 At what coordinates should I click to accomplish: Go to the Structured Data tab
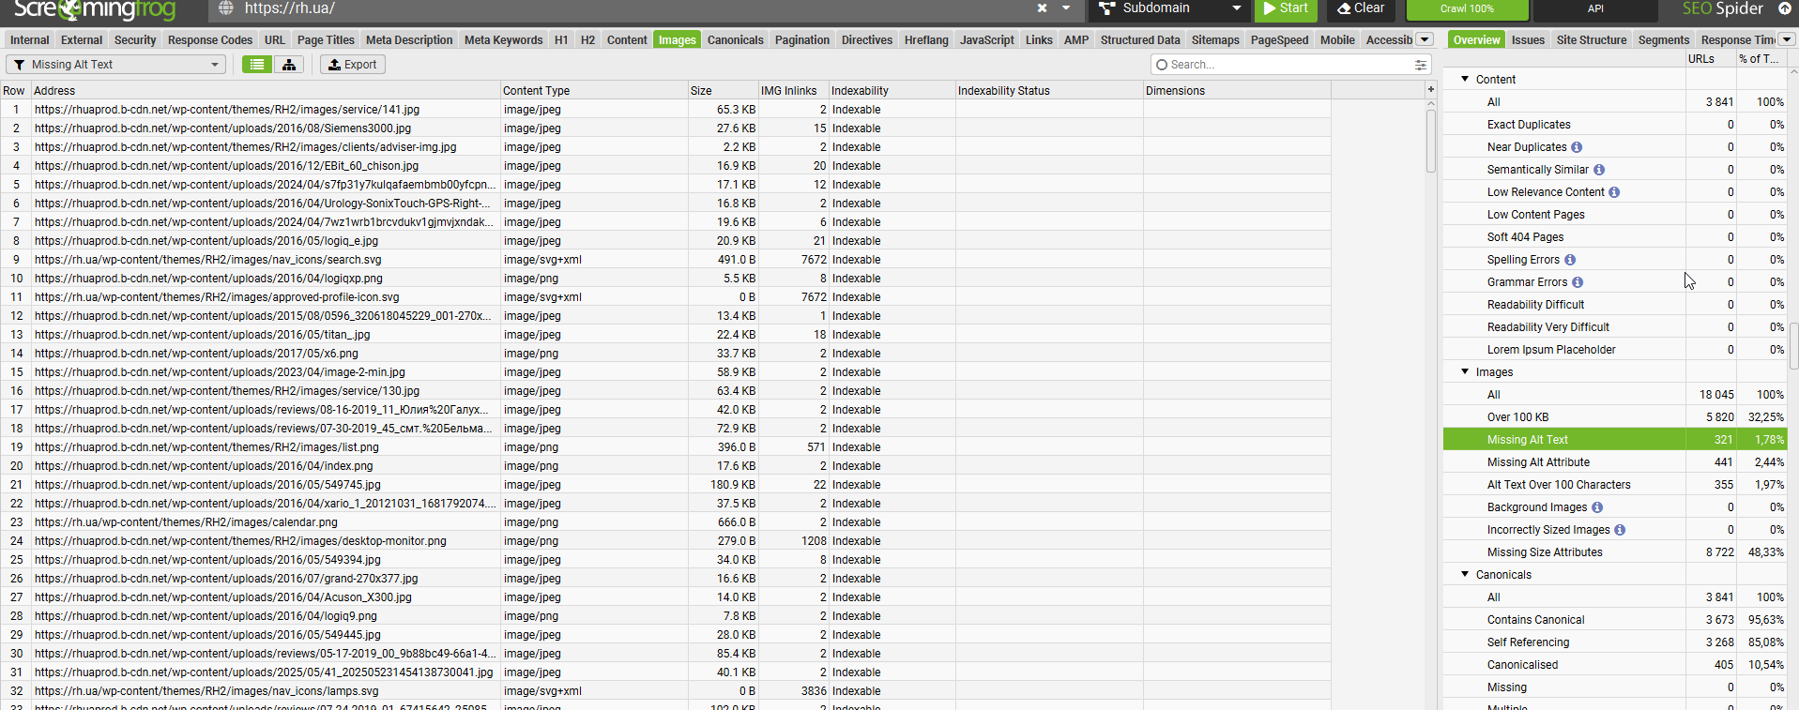1140,40
